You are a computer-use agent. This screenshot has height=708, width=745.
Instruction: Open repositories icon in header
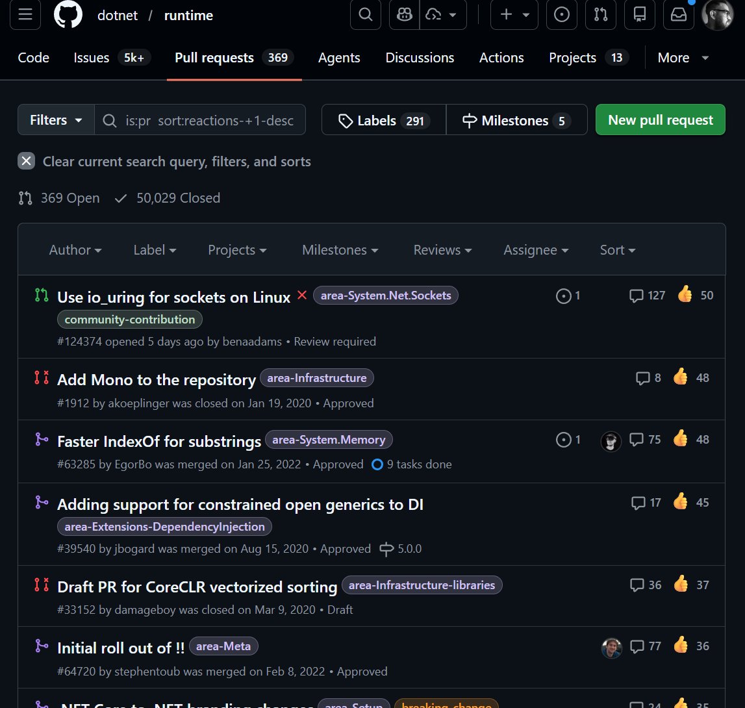point(640,15)
